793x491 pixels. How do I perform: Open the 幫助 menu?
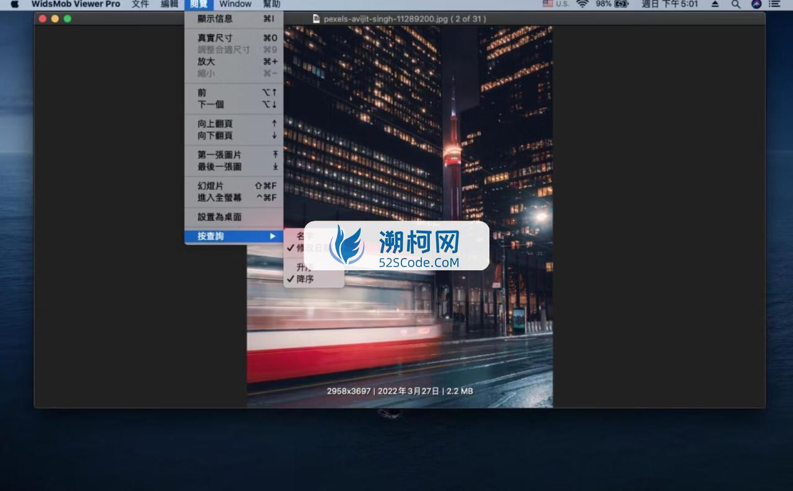click(271, 4)
